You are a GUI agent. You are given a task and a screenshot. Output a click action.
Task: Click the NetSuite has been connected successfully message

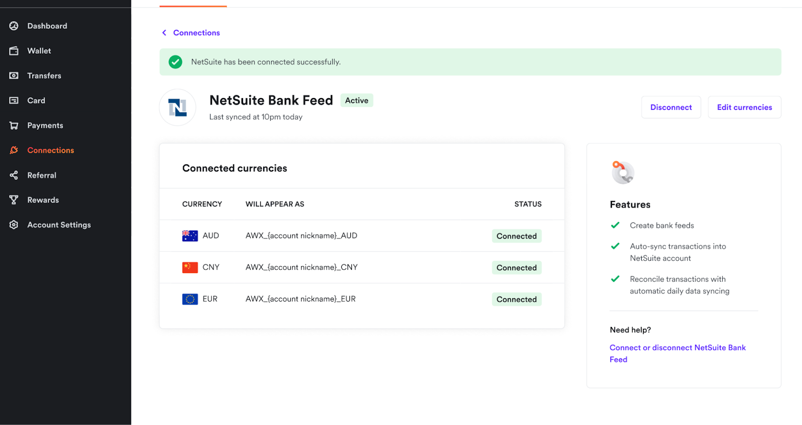tap(266, 62)
